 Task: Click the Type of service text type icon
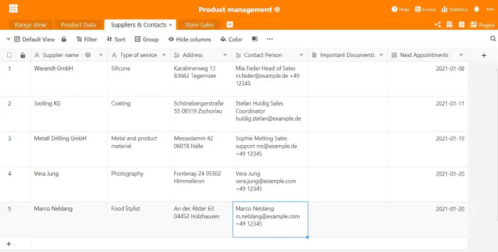click(x=114, y=55)
